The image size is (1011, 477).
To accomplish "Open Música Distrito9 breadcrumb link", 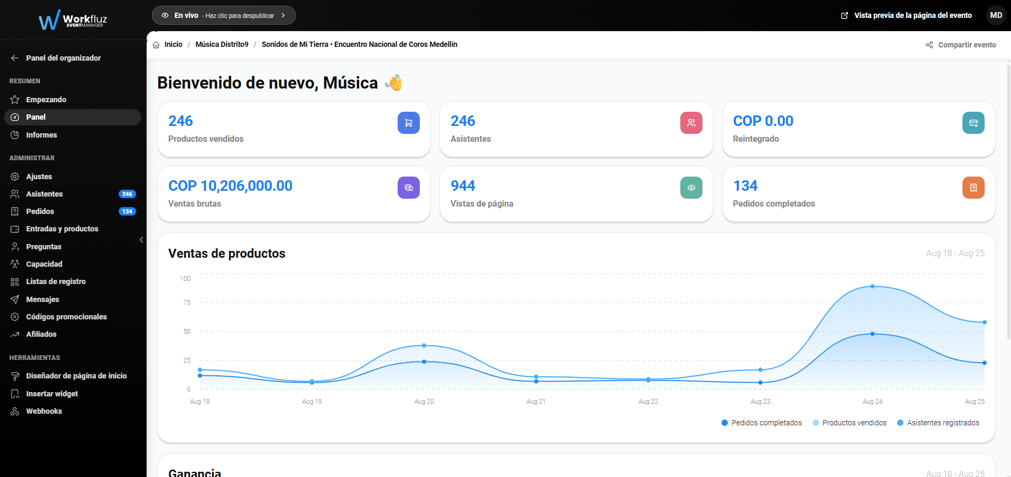I will pyautogui.click(x=222, y=44).
